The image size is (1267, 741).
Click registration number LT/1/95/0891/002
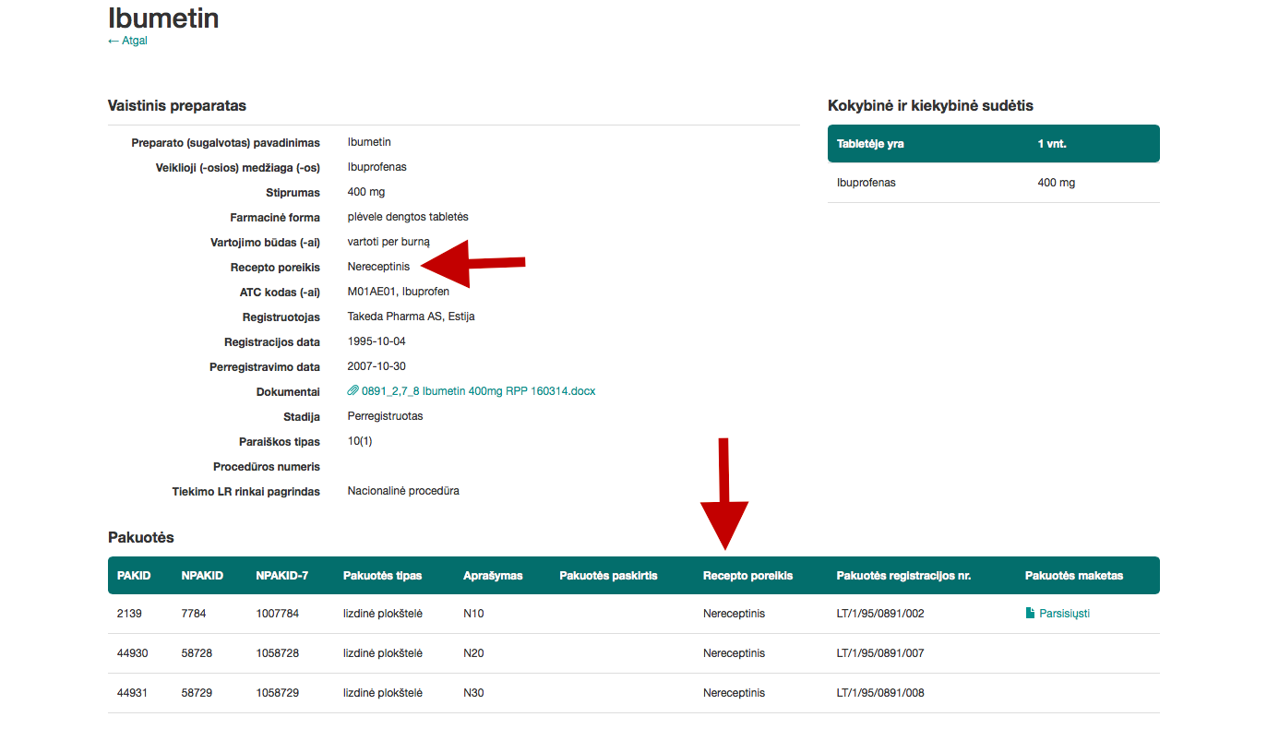coord(880,614)
